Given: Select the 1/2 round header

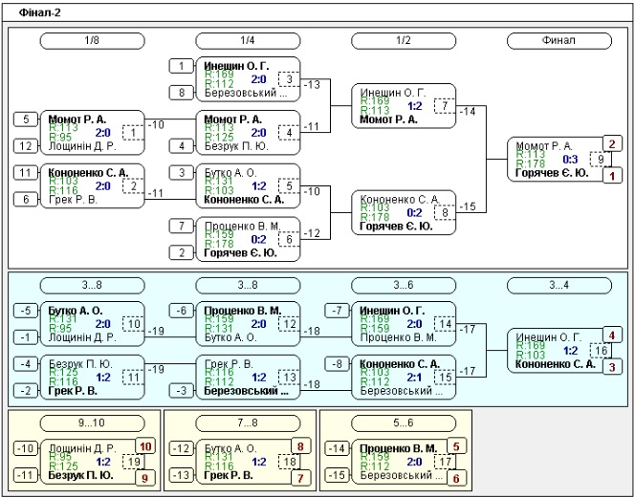Looking at the screenshot, I should (404, 41).
